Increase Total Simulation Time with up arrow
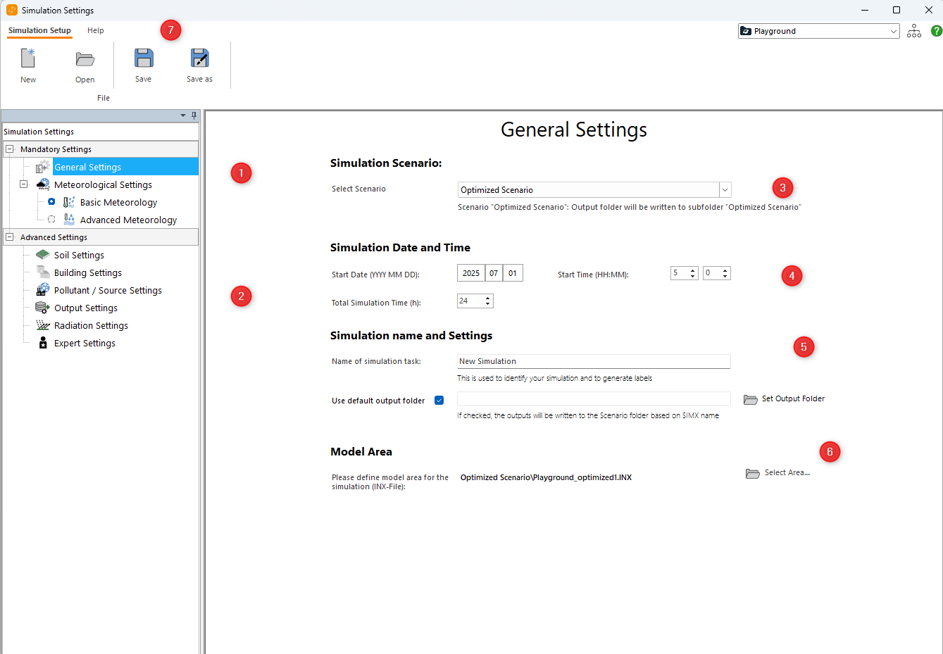 487,298
